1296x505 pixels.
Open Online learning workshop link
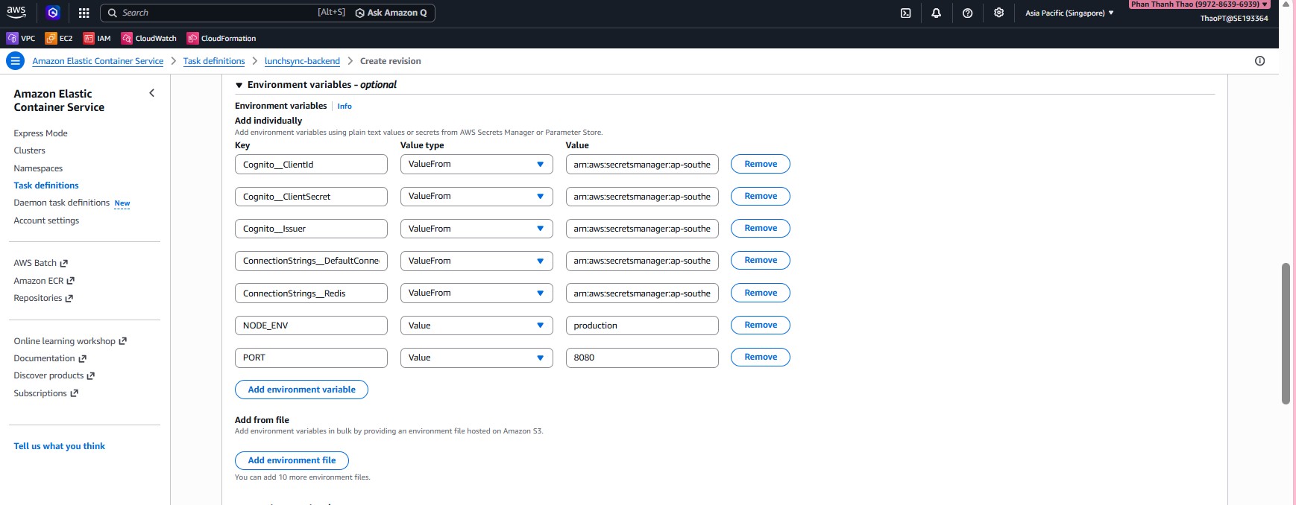[x=70, y=341]
